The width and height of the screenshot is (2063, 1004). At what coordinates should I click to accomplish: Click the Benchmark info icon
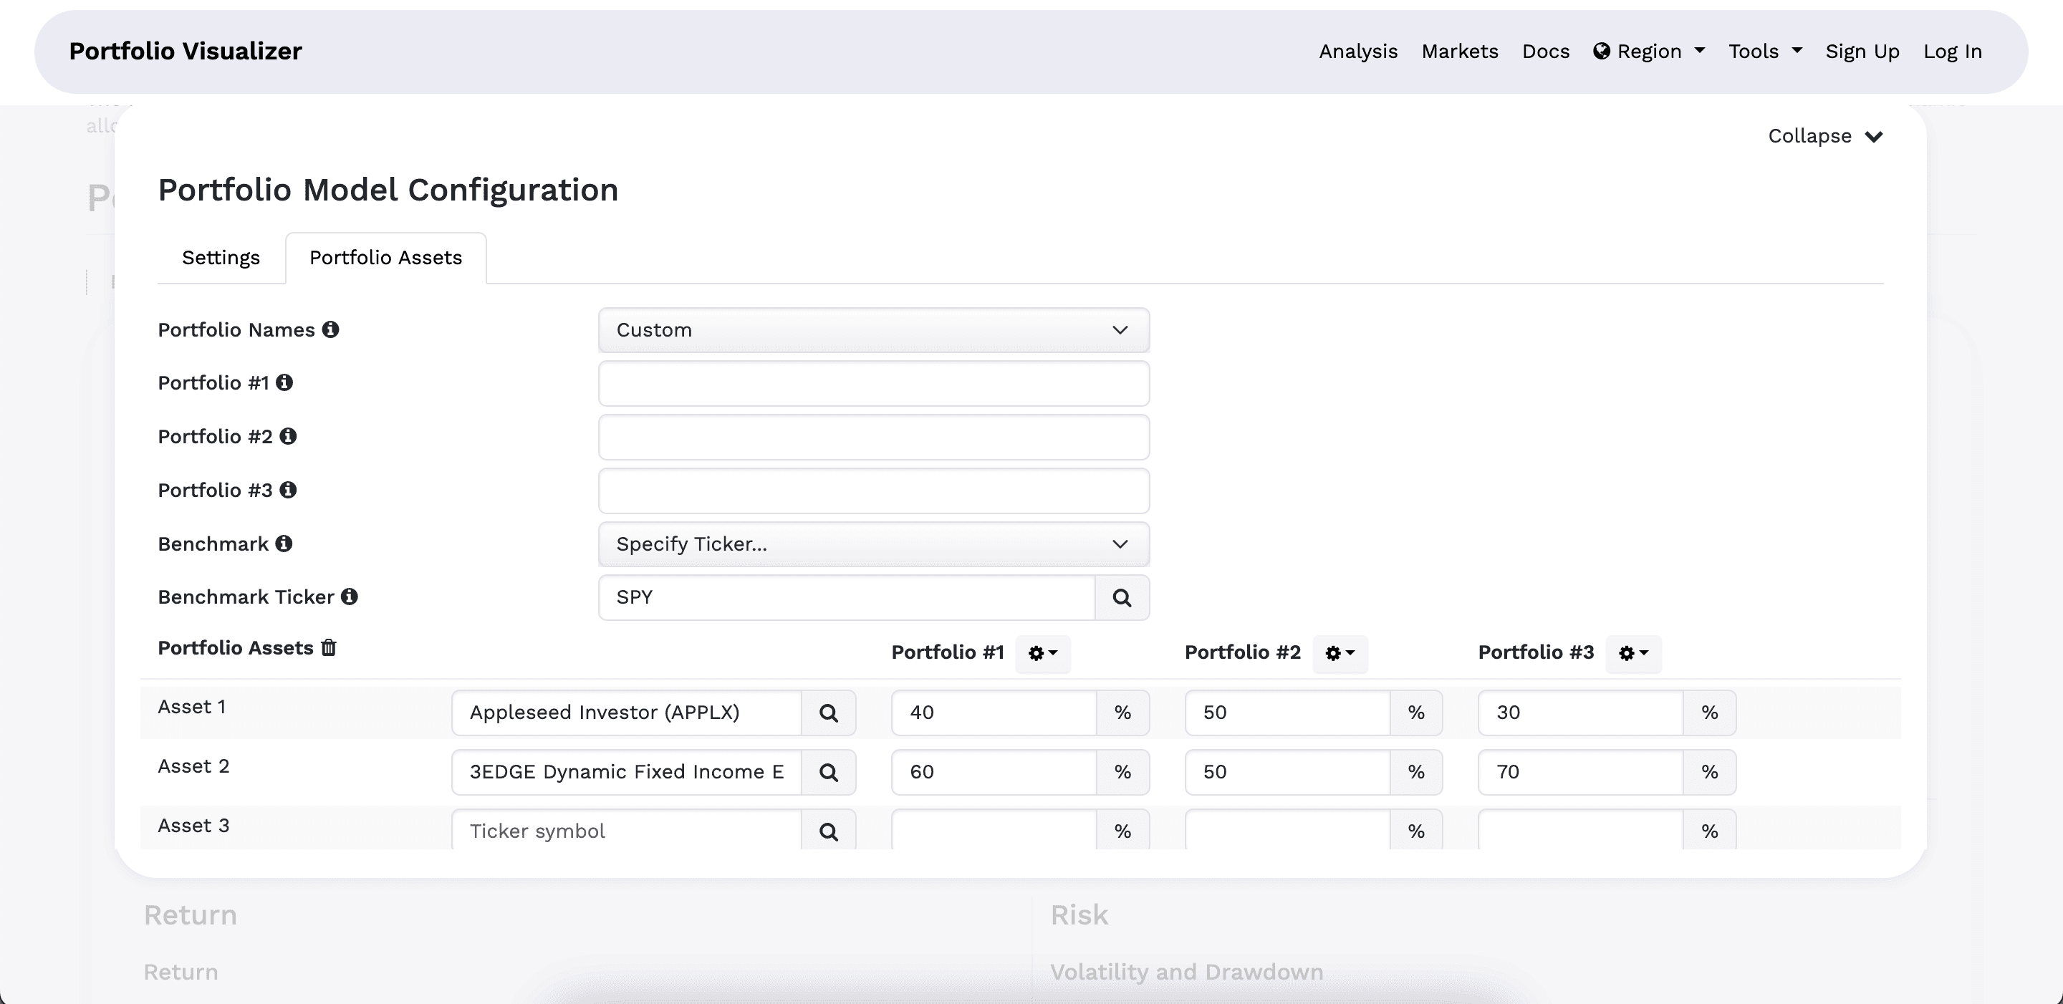click(x=284, y=544)
